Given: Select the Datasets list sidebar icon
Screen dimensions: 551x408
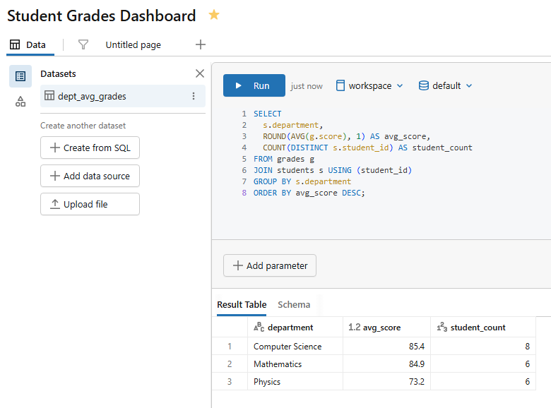Looking at the screenshot, I should (20, 76).
